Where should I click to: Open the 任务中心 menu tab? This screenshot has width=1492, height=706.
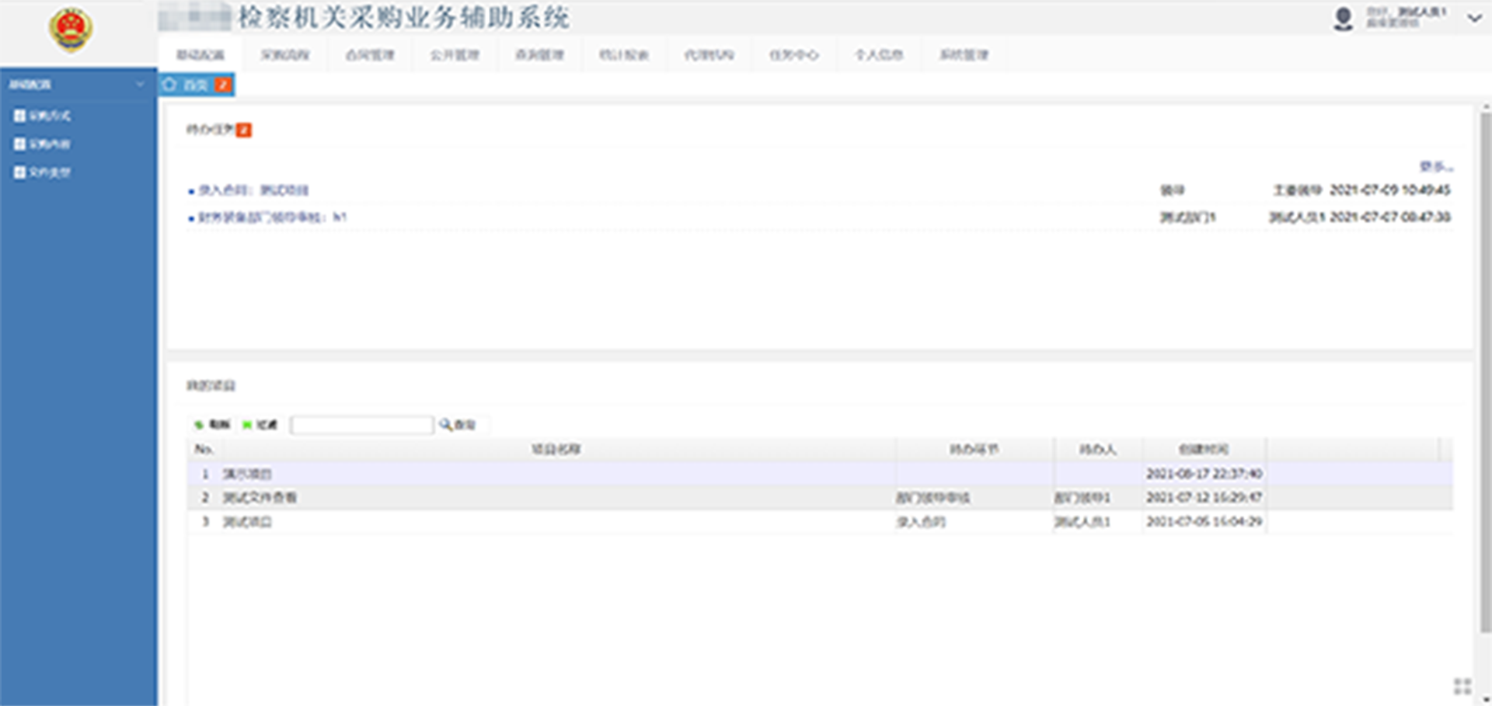(793, 55)
